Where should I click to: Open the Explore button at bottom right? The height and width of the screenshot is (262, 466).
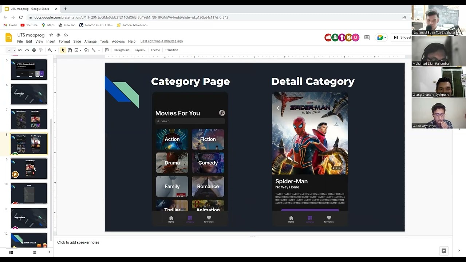[x=443, y=251]
